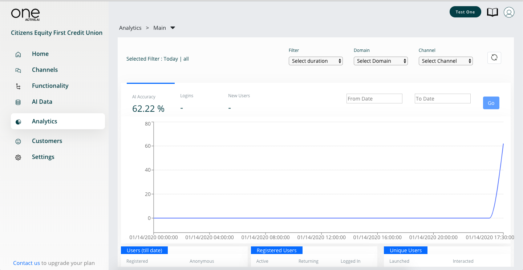Click the chart line peak at 17:30
Screen dimensions: 523x270
coord(503,144)
